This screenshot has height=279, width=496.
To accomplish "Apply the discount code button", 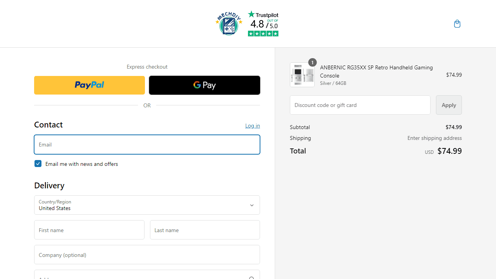I will (x=449, y=105).
